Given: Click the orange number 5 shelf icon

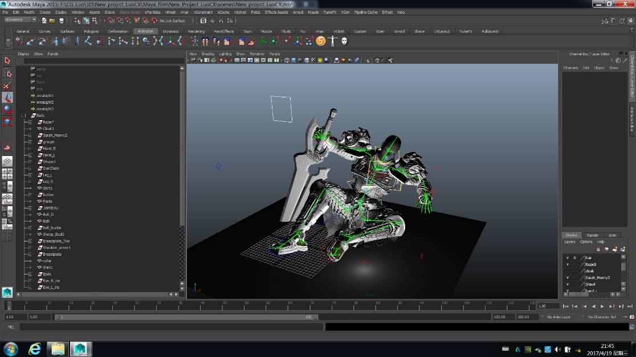Looking at the screenshot, I should point(320,41).
